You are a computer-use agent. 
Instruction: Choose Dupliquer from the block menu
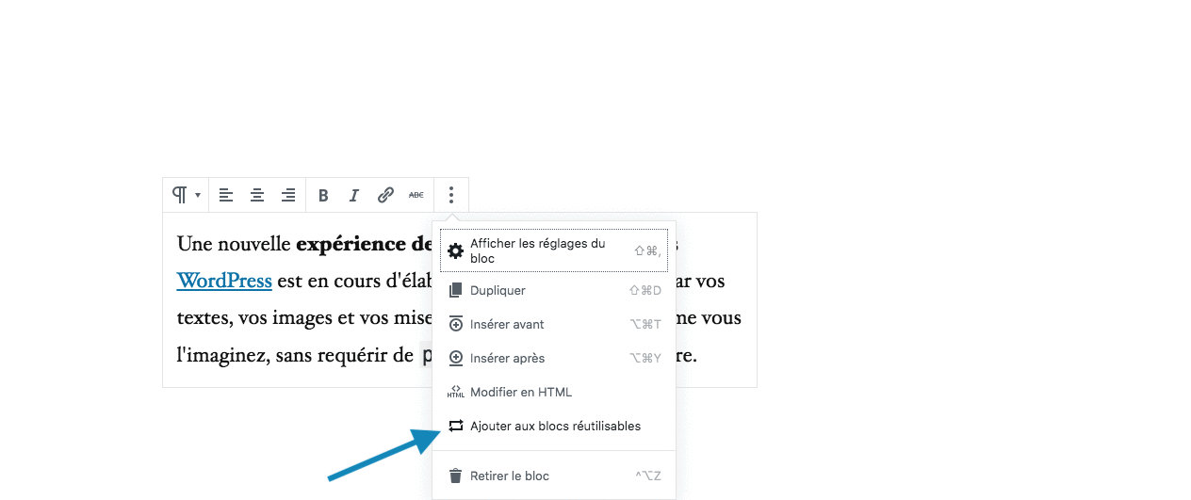click(x=498, y=290)
